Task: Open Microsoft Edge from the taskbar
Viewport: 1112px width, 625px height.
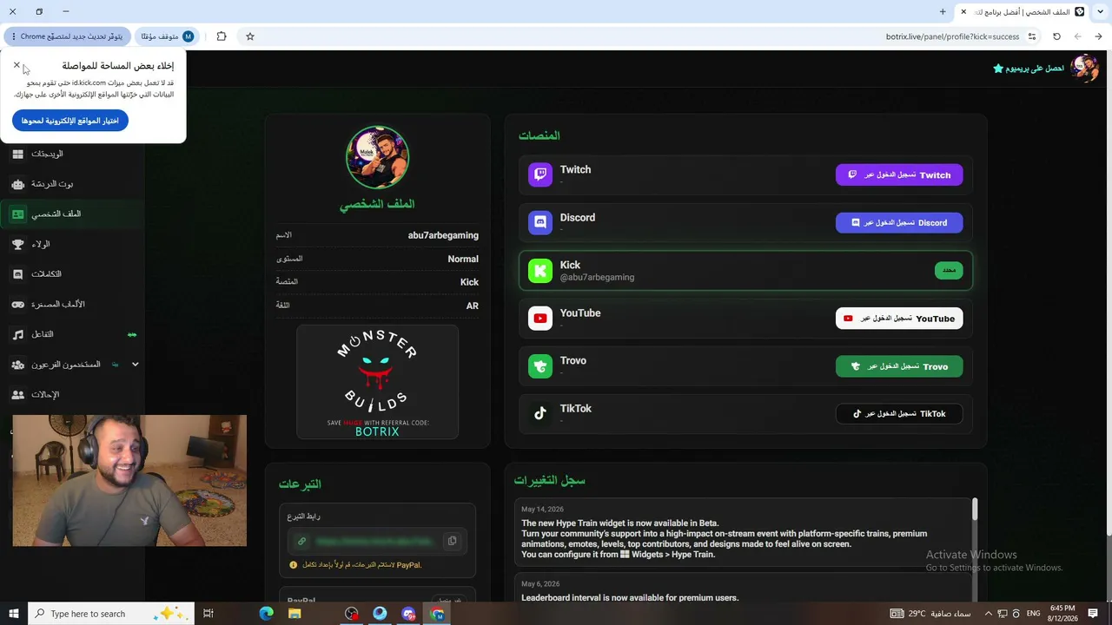Action: click(x=266, y=614)
